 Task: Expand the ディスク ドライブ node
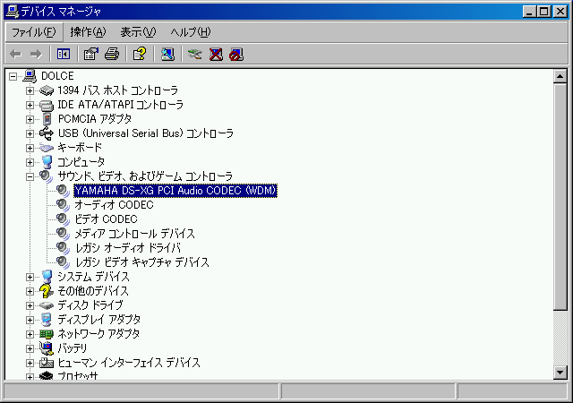30,305
